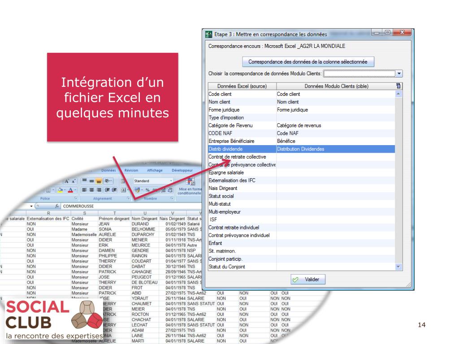459x344 pixels.
Task: Click the decrease decimal icon
Action: pyautogui.click(x=170, y=190)
